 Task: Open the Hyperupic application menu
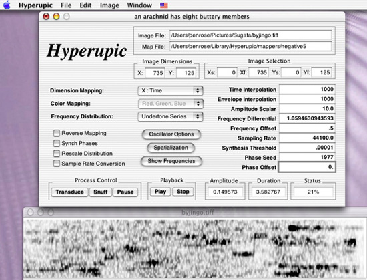(x=35, y=5)
